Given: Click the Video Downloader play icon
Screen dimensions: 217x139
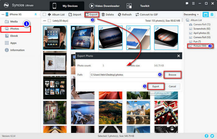Looking at the screenshot, I should (91, 6).
